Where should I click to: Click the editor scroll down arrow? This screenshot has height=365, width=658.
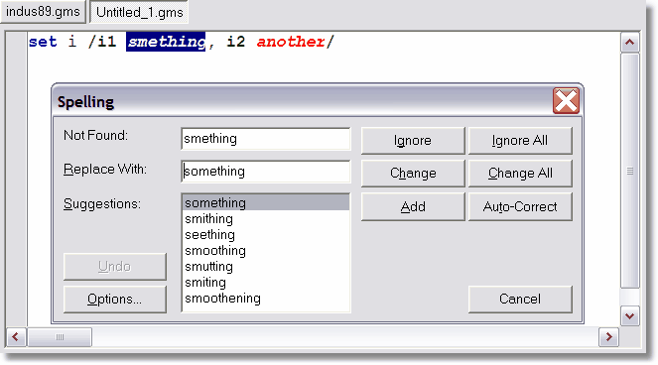[x=629, y=316]
